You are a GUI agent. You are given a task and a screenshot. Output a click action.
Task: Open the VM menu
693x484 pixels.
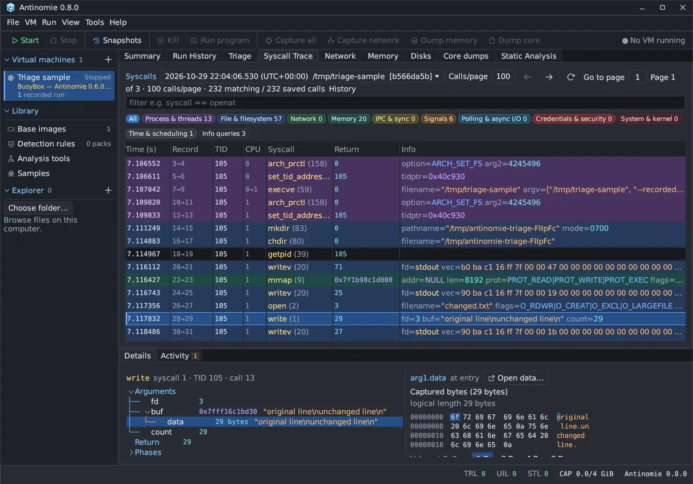(x=30, y=22)
